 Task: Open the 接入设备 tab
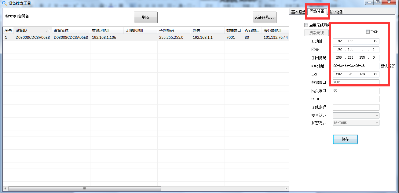335,12
